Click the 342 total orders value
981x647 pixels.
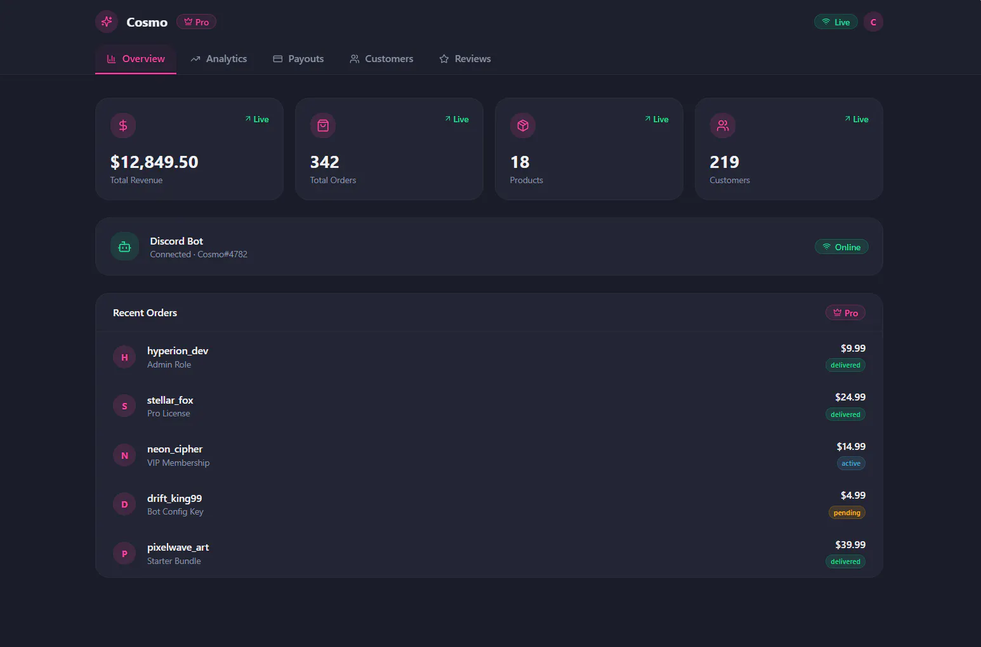pos(325,162)
